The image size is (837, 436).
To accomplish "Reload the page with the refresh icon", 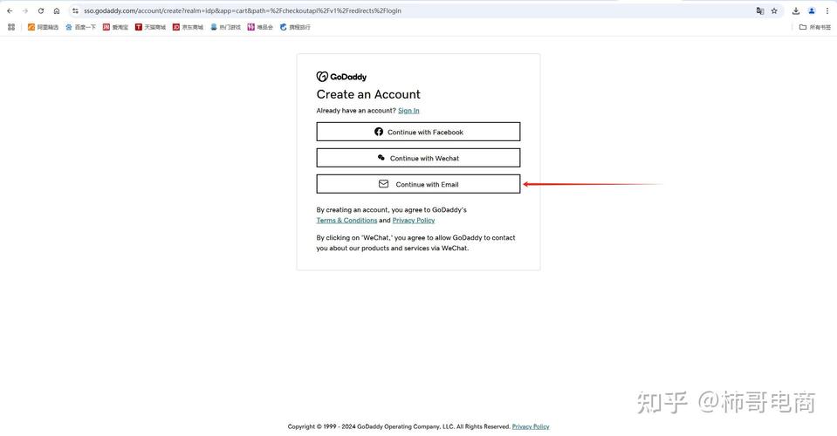I will click(41, 10).
